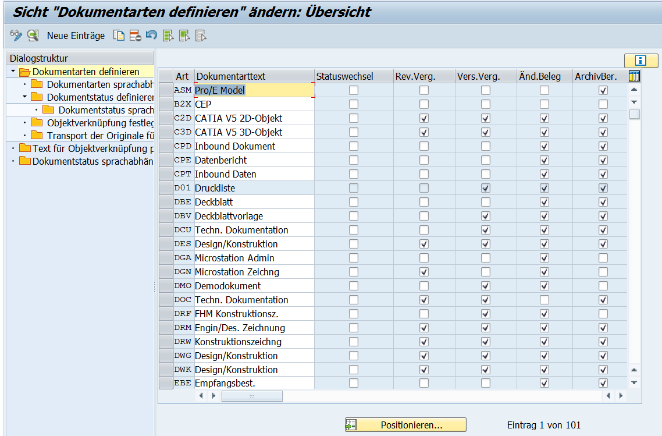
Task: Toggle Statuswechsel checkbox for ASM Pro/E Model
Action: click(354, 90)
